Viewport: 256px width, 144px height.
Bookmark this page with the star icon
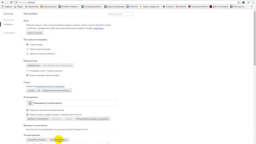(238, 2)
